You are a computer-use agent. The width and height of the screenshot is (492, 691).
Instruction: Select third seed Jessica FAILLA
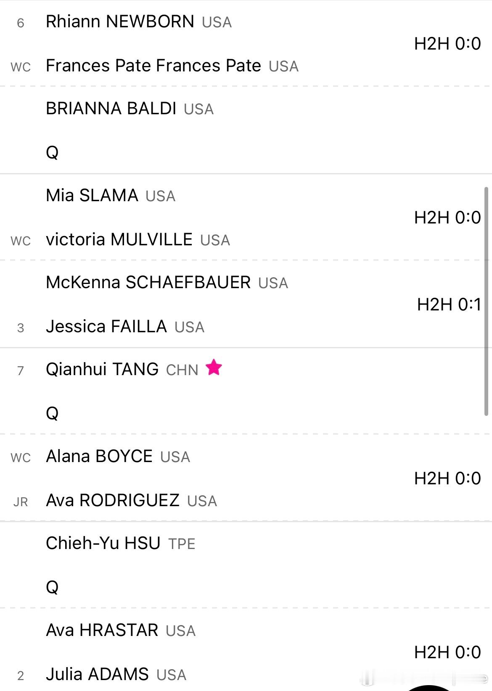tap(106, 326)
